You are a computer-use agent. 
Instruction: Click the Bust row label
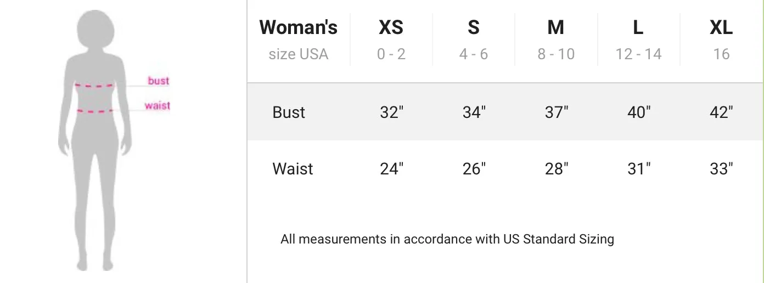(289, 112)
